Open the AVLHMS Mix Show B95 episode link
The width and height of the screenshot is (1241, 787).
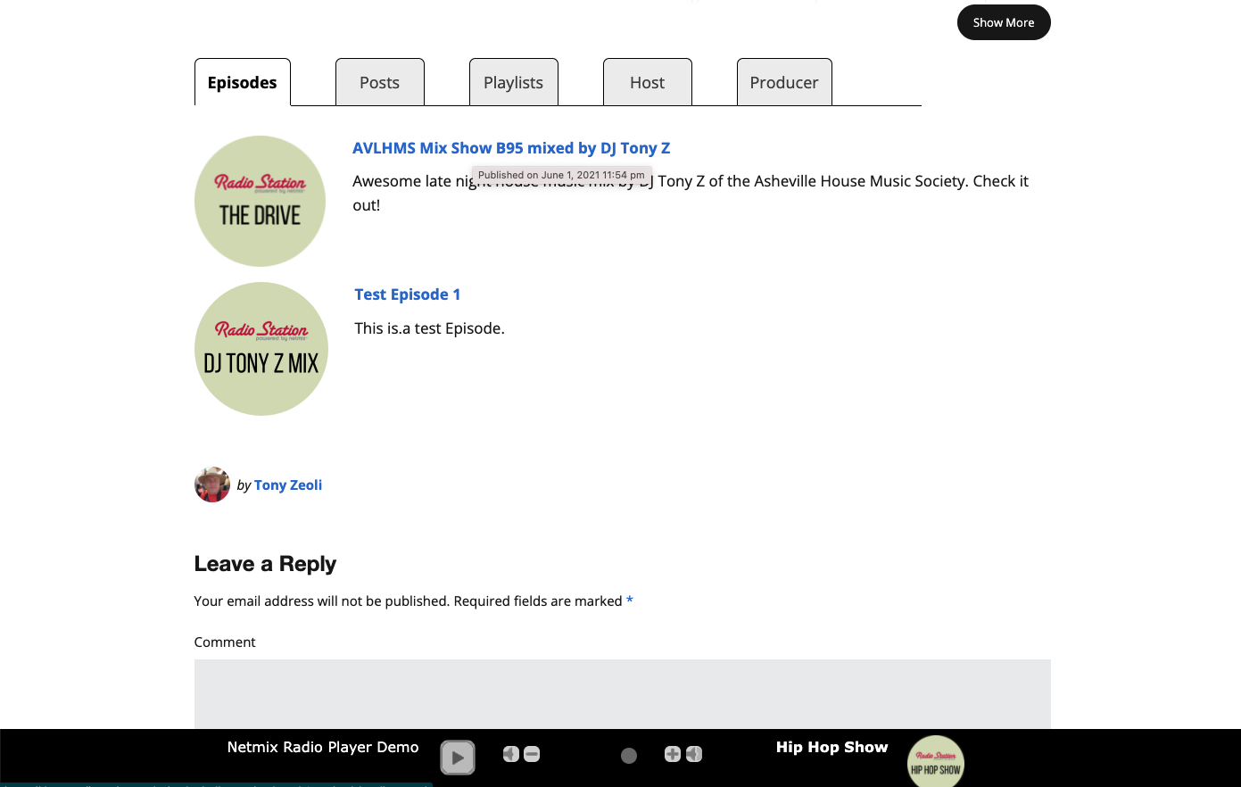click(511, 147)
